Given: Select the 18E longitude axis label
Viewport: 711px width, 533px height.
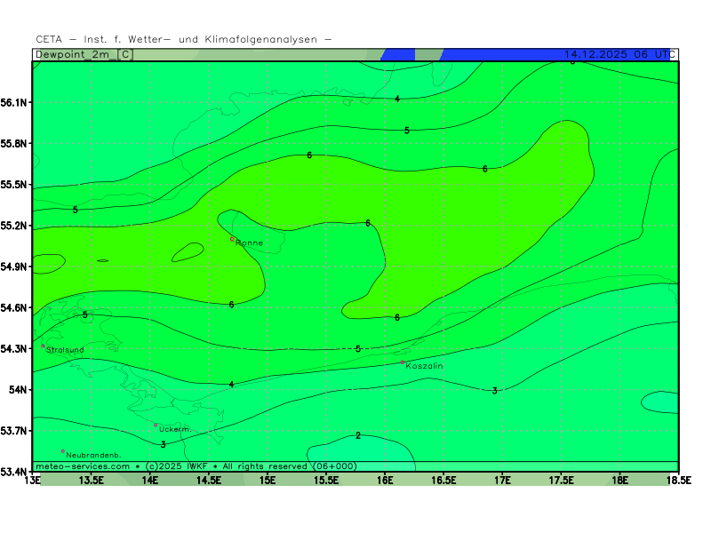Looking at the screenshot, I should (619, 481).
